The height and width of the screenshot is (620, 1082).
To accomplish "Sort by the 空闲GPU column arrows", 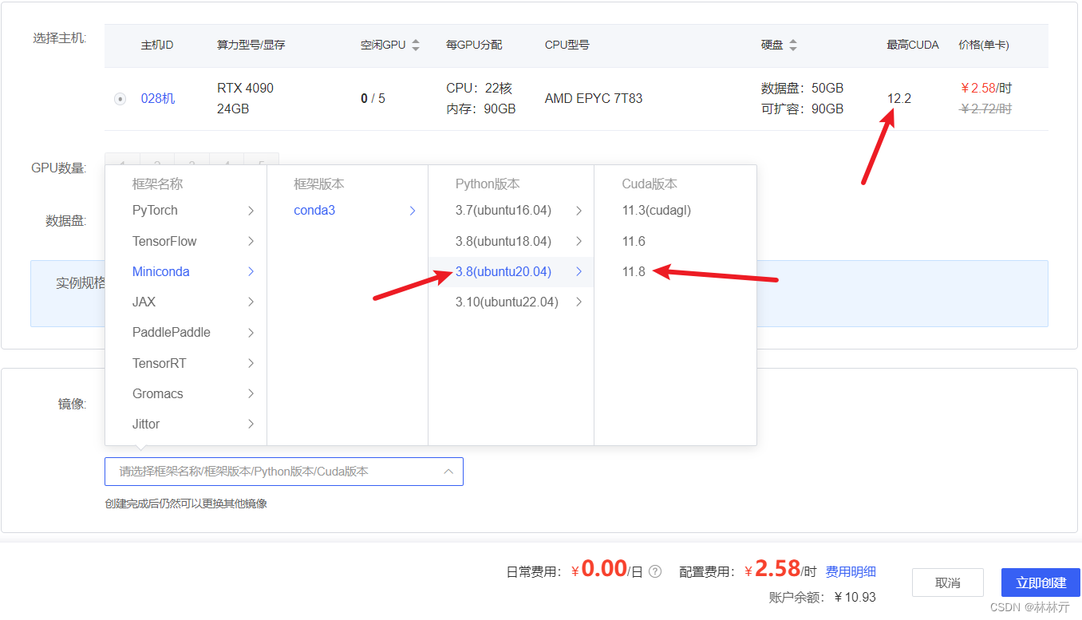I will point(415,45).
